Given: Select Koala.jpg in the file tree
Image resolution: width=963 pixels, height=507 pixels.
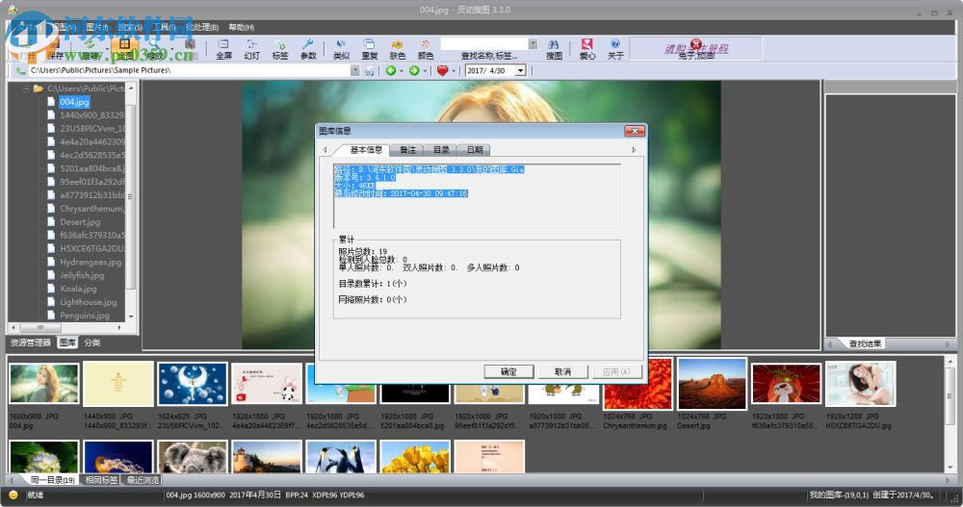Looking at the screenshot, I should [x=78, y=289].
